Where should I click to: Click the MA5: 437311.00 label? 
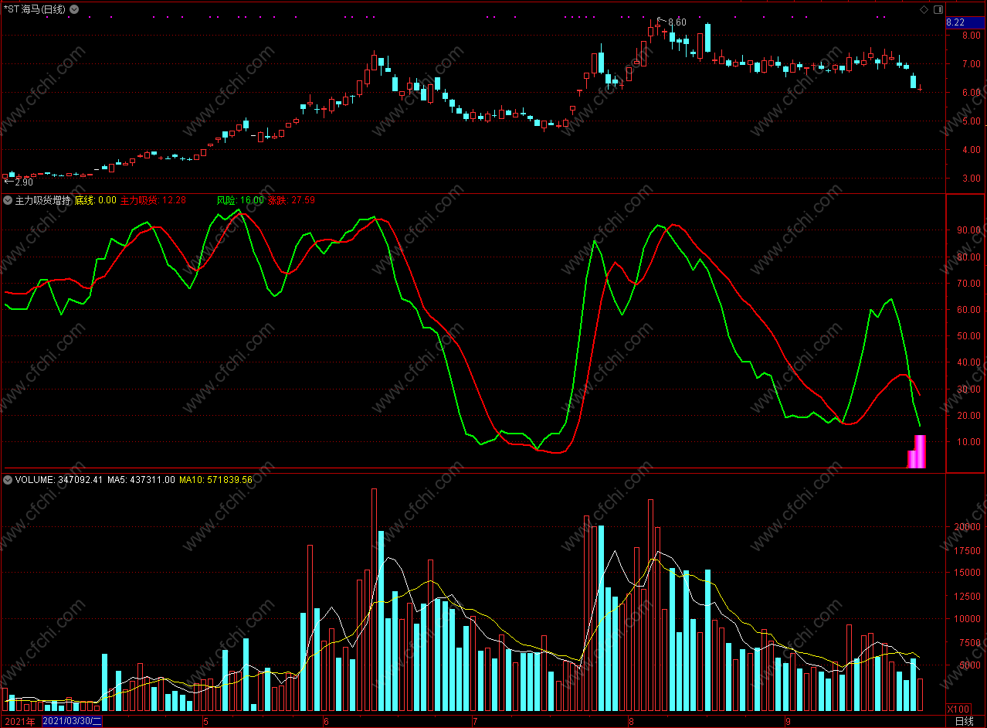point(141,480)
